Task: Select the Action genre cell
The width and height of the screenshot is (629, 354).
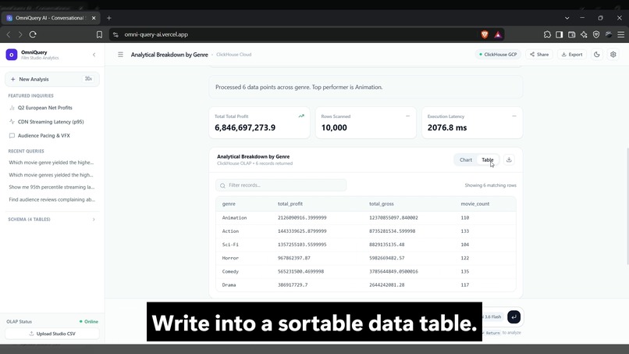Action: (230, 231)
